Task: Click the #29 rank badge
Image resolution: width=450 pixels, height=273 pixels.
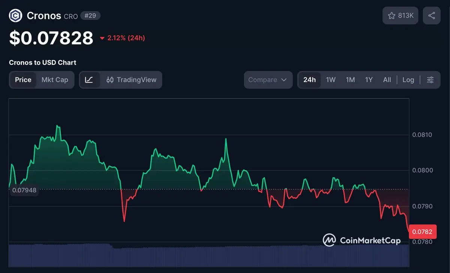Action: 90,16
